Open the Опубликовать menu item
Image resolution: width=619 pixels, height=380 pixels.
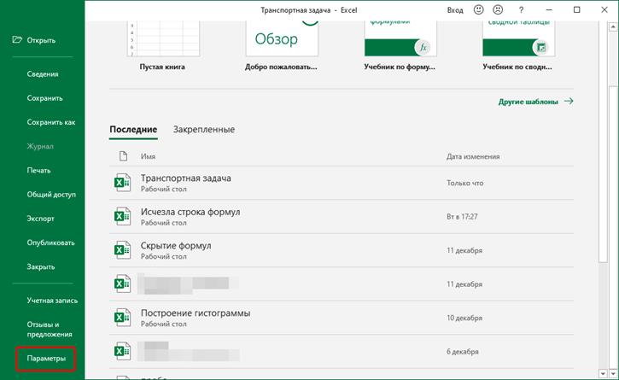[50, 243]
